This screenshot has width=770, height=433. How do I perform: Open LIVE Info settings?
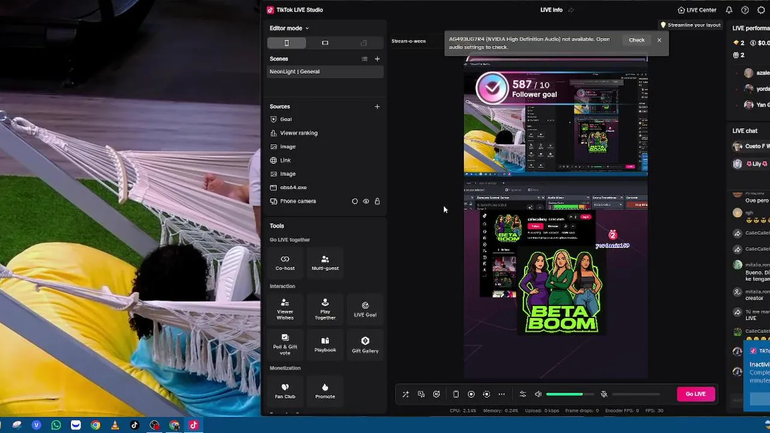click(552, 10)
